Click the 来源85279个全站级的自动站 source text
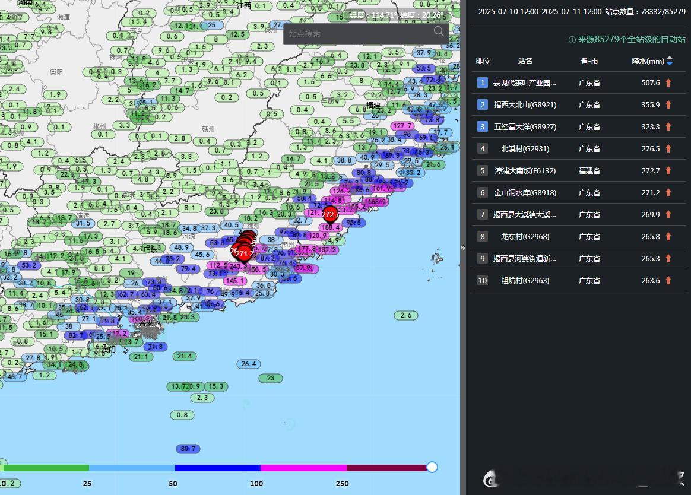Image resolution: width=691 pixels, height=495 pixels. click(632, 39)
